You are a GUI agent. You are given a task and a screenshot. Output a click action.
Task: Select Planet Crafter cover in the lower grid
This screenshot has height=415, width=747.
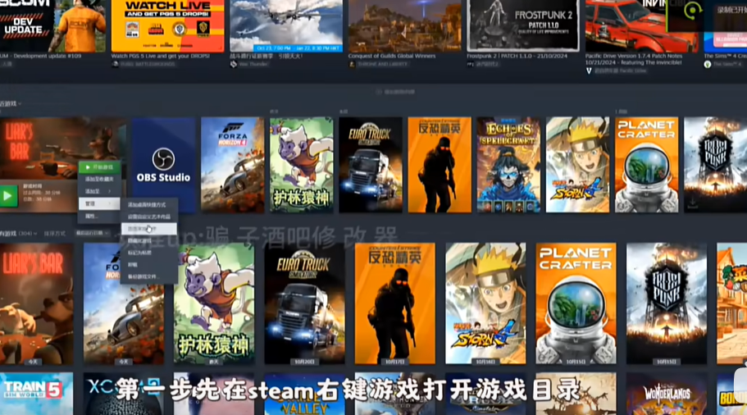(x=576, y=303)
